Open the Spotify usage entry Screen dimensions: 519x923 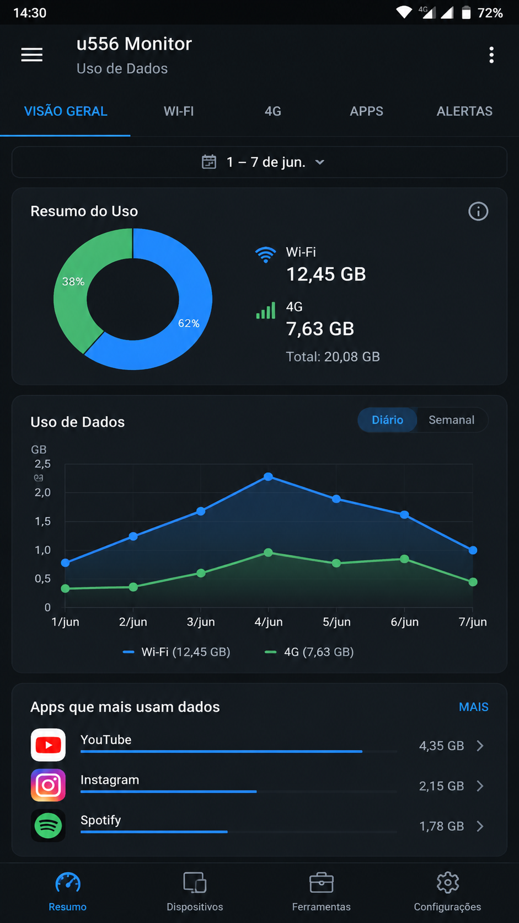click(x=259, y=826)
